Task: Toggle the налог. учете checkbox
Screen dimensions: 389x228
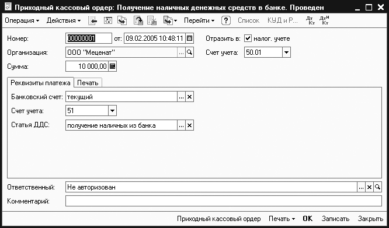Action: coord(248,38)
